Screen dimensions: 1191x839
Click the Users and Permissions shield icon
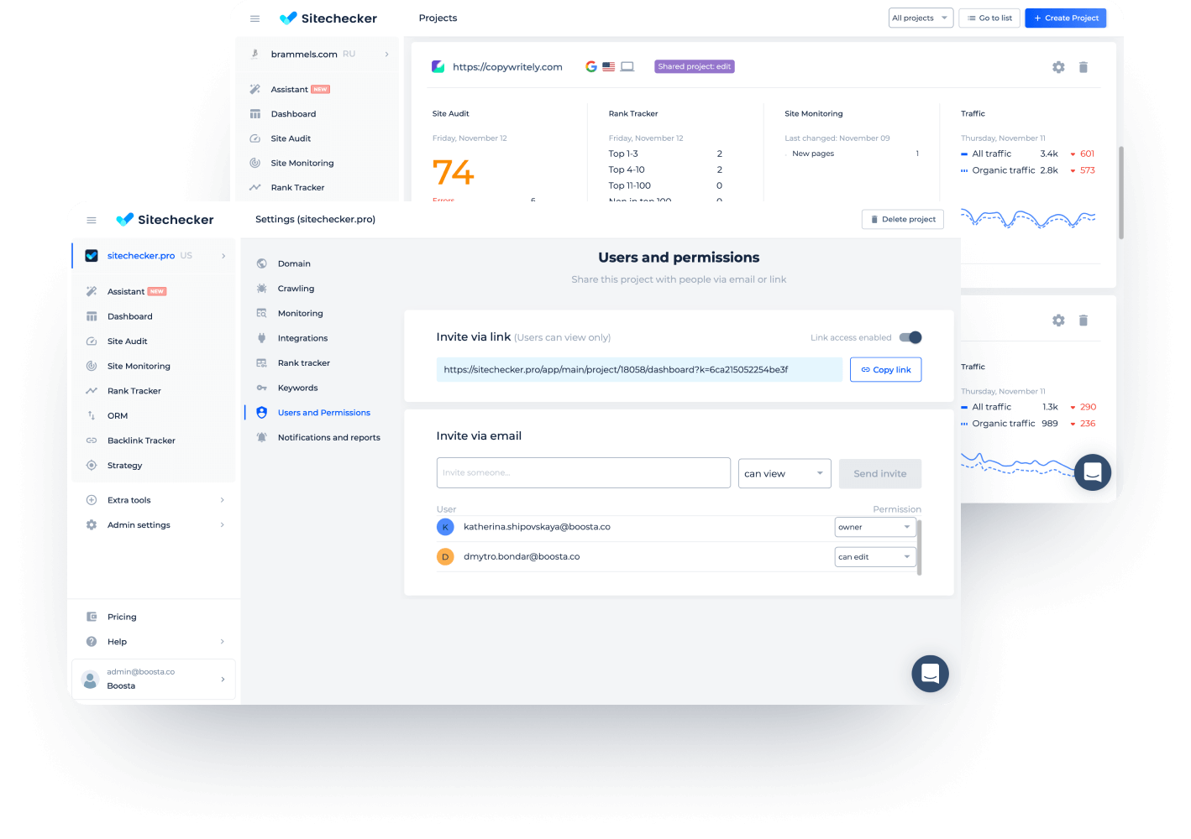(x=261, y=413)
